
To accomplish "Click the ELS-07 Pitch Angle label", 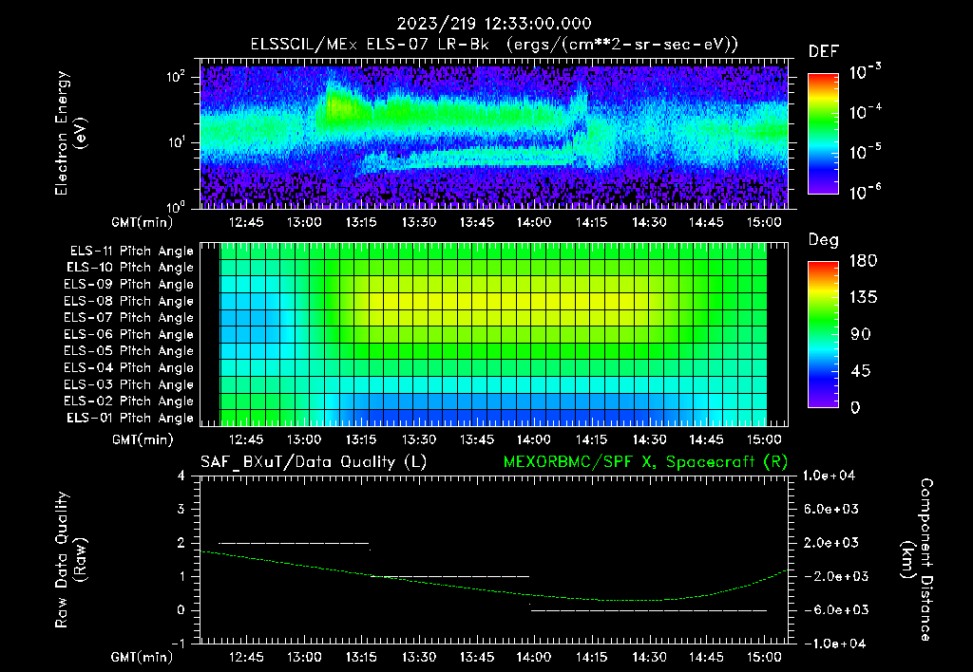I will [128, 318].
